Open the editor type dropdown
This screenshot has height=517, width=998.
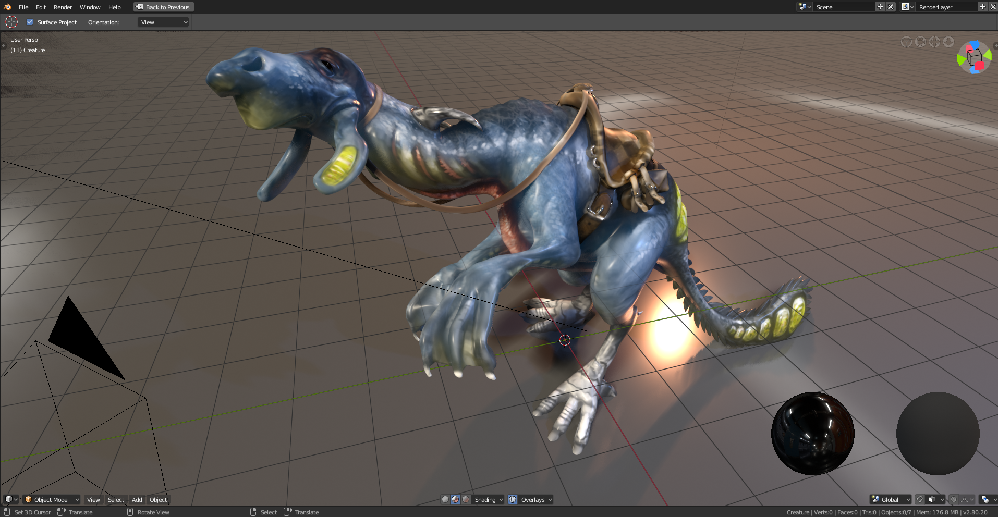11,499
